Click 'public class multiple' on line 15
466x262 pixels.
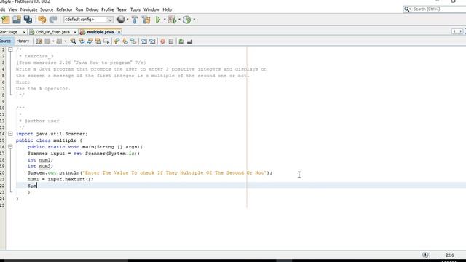[x=46, y=140]
